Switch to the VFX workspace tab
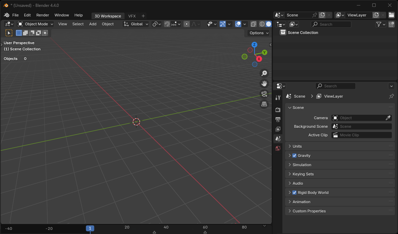The height and width of the screenshot is (234, 398). pyautogui.click(x=132, y=16)
